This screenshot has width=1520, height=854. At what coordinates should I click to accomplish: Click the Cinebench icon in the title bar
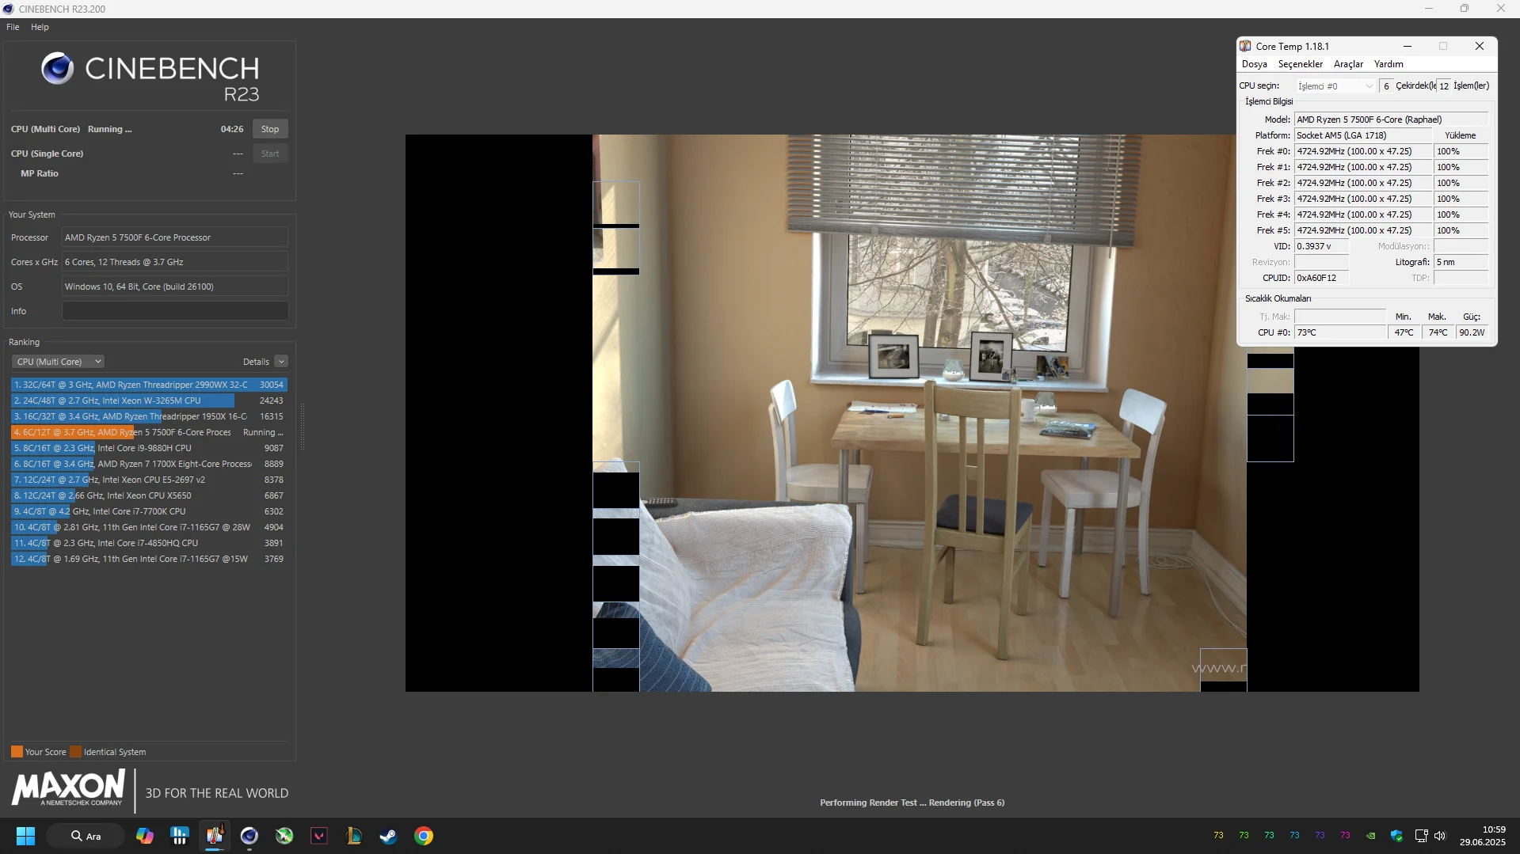(8, 9)
